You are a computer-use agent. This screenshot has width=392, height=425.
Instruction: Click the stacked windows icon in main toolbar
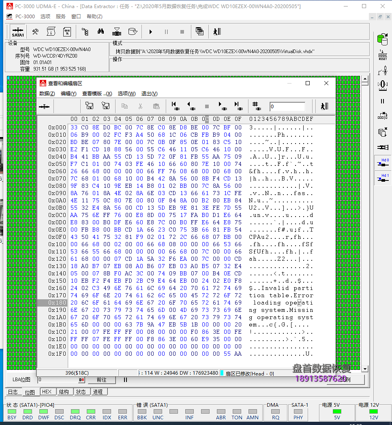point(200,32)
